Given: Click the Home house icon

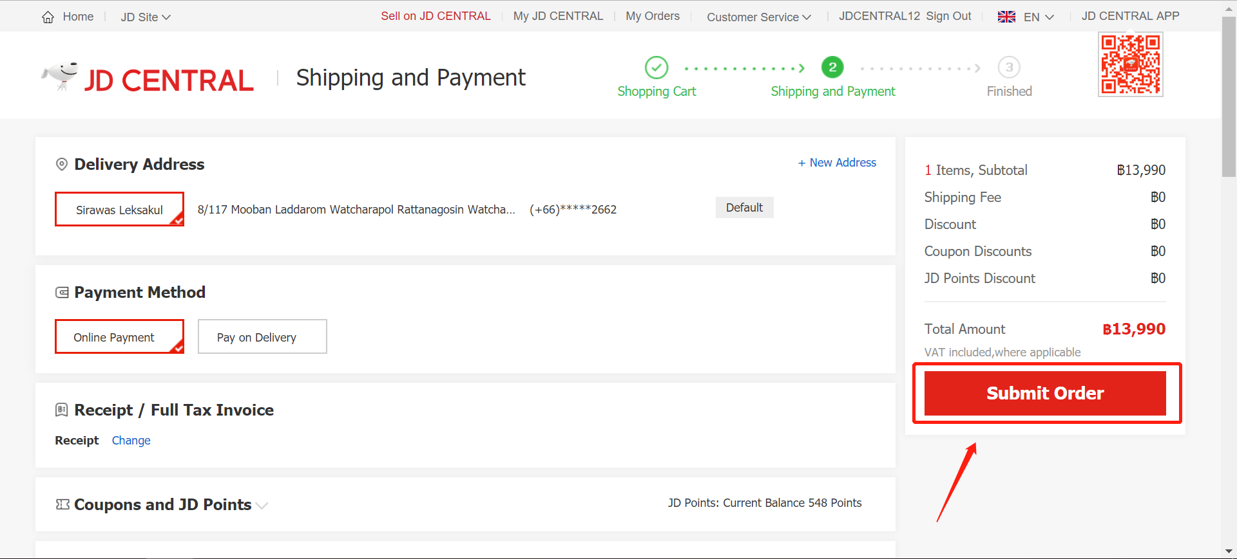Looking at the screenshot, I should click(x=48, y=17).
